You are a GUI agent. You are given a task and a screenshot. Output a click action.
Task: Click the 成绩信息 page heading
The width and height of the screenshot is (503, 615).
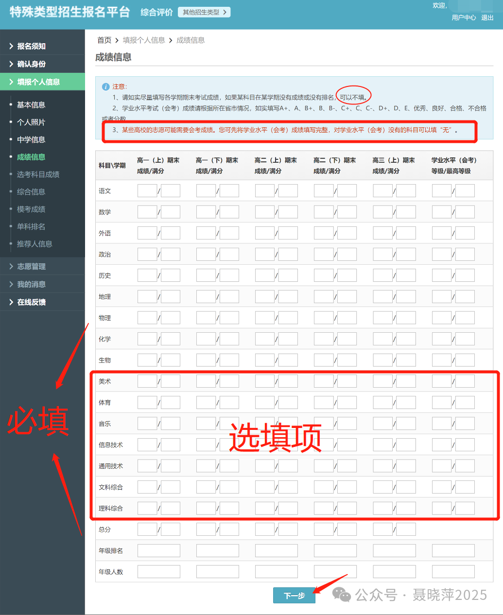click(x=113, y=57)
